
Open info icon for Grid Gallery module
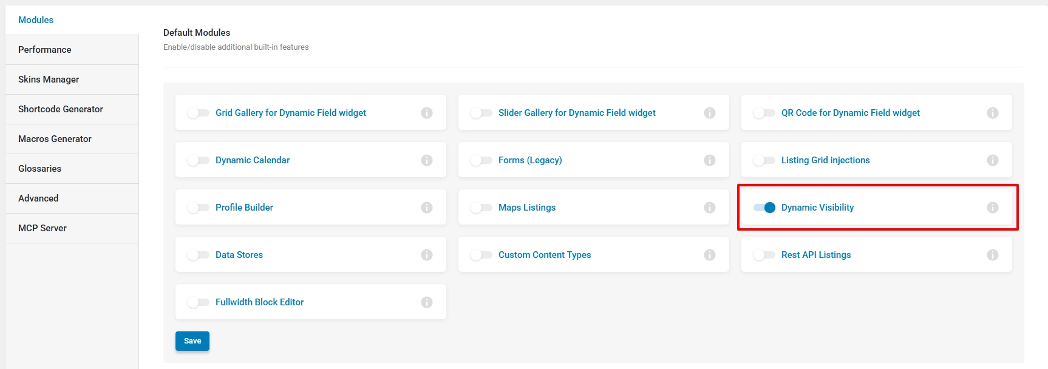[427, 113]
